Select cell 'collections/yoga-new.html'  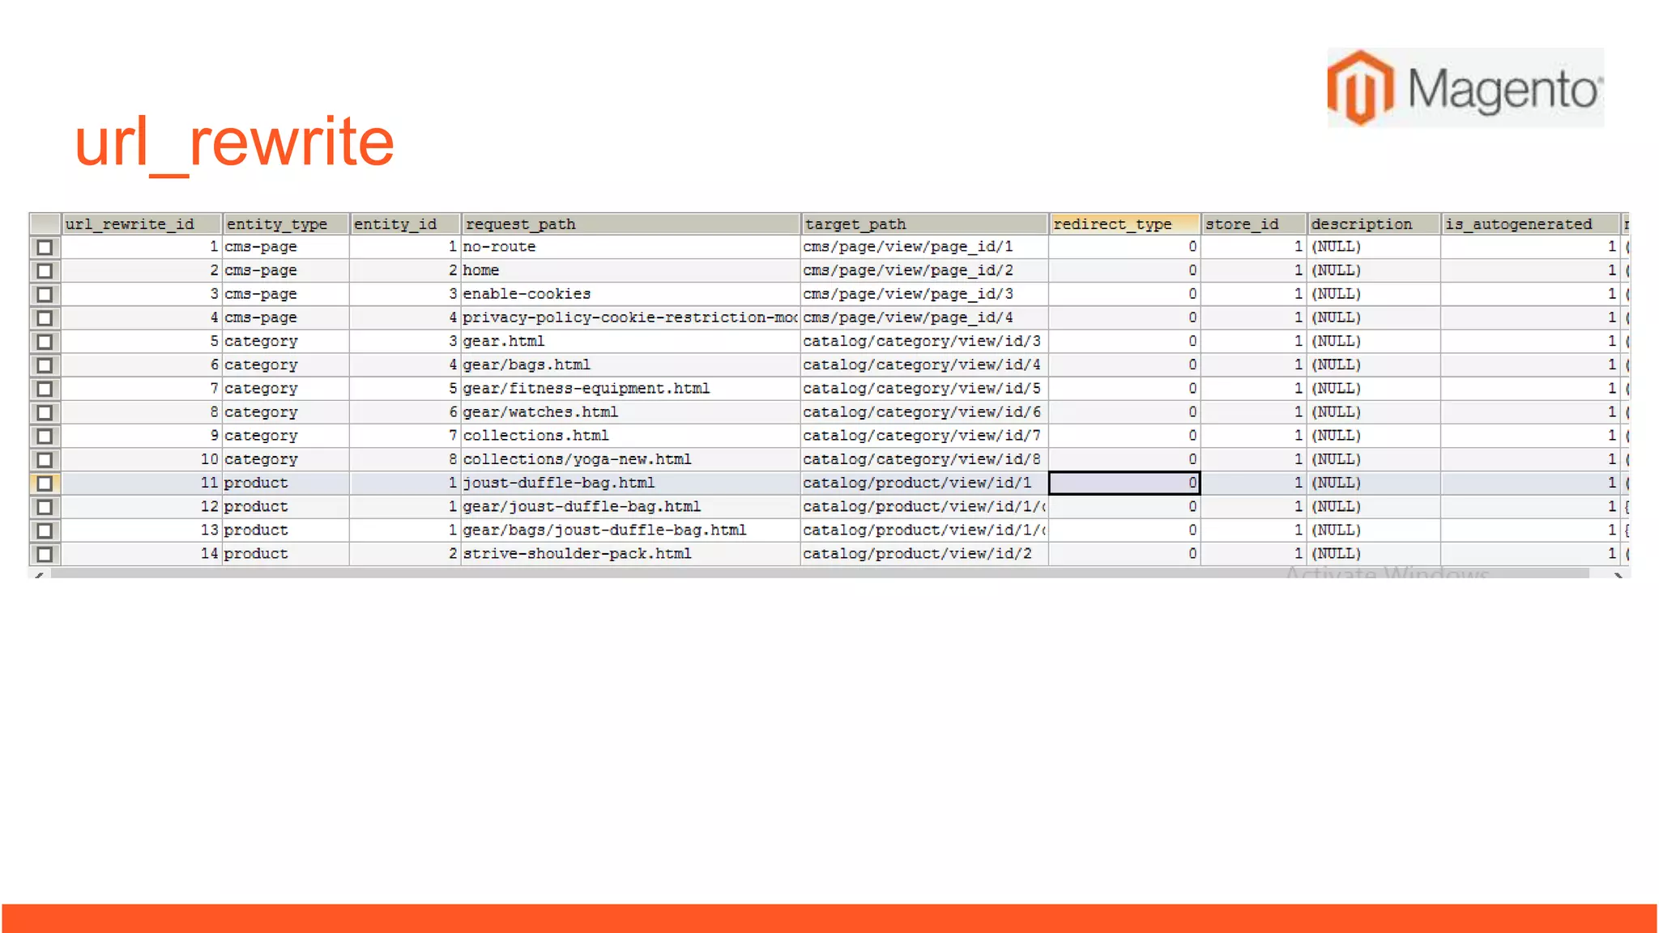[x=631, y=459]
